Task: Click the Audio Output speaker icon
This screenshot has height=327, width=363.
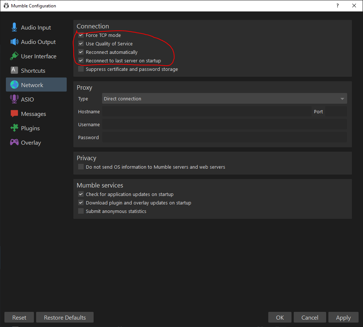Action: (14, 42)
